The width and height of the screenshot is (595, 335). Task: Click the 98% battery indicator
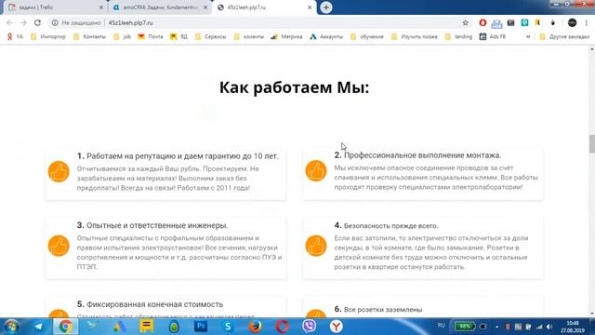point(465,327)
